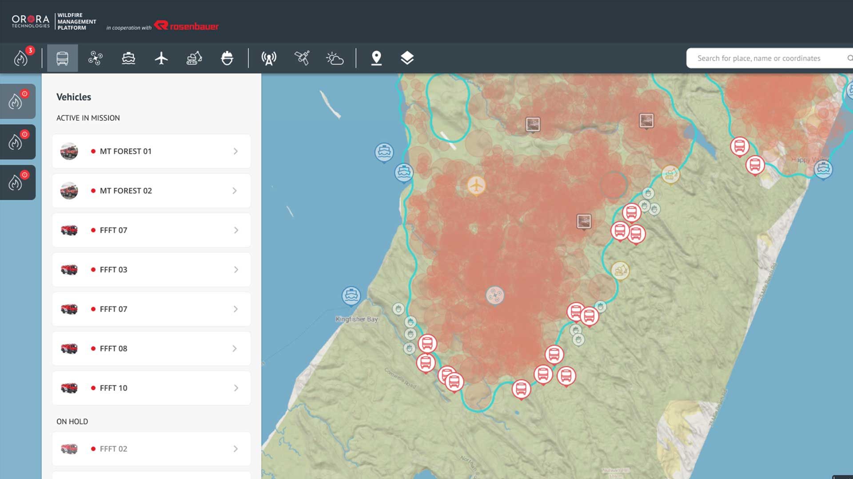Select the boat toolbar icon
The height and width of the screenshot is (479, 853).
(x=128, y=58)
